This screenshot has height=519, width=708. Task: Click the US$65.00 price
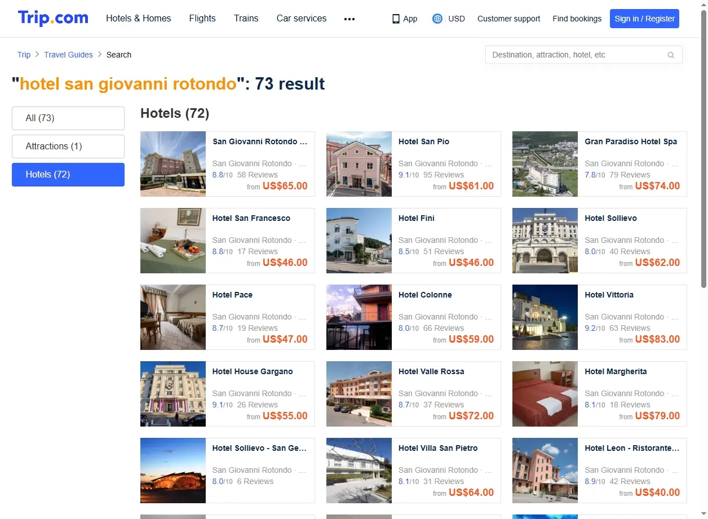click(x=285, y=186)
